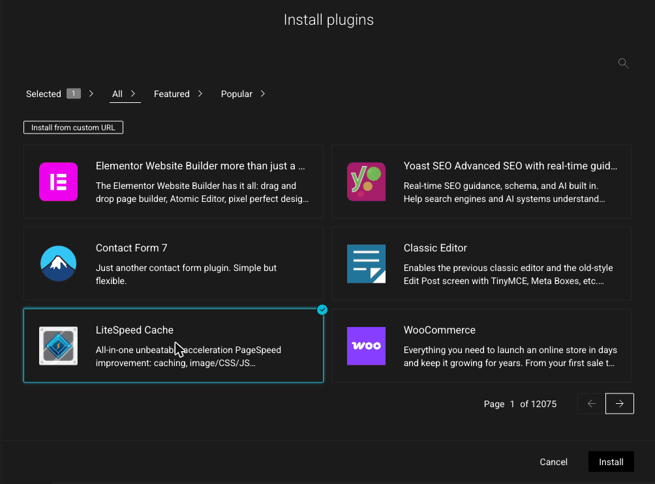Click the Elementor description text
The width and height of the screenshot is (655, 484).
[x=202, y=192]
